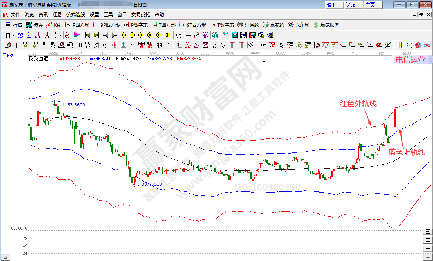Click the percent sign drawing tool

pyautogui.click(x=281, y=45)
